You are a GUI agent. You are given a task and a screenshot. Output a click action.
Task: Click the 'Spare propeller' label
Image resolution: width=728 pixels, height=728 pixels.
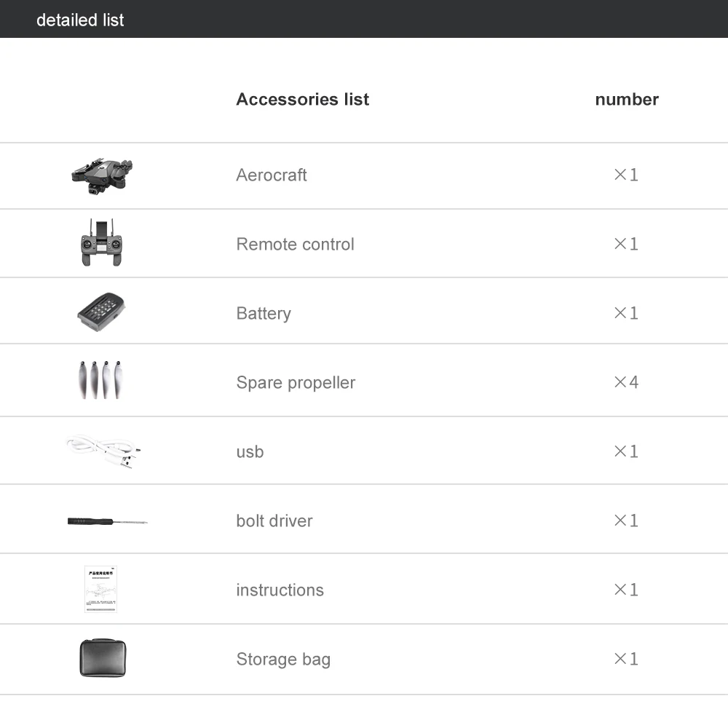coord(296,383)
